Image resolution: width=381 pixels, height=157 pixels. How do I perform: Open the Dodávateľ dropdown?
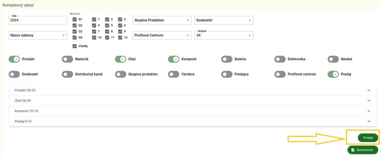click(x=224, y=20)
